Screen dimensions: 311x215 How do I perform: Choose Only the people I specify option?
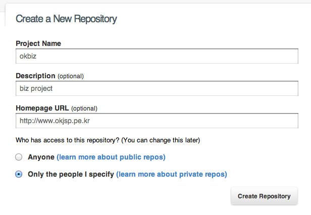(x=19, y=174)
